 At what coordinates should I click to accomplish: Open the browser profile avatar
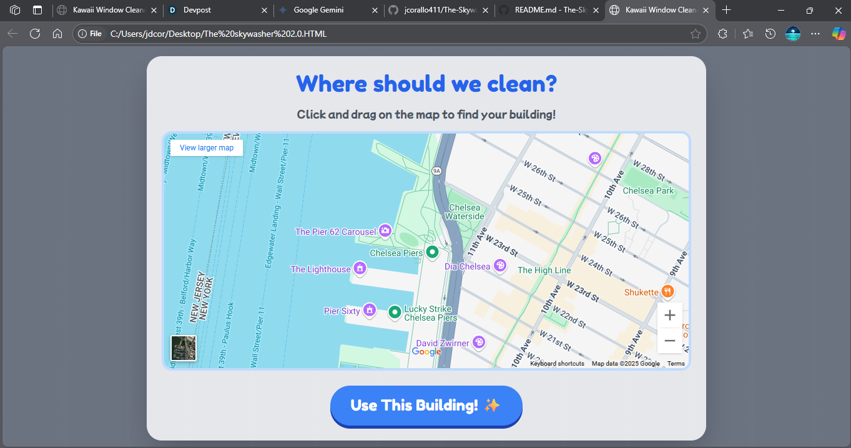[793, 34]
